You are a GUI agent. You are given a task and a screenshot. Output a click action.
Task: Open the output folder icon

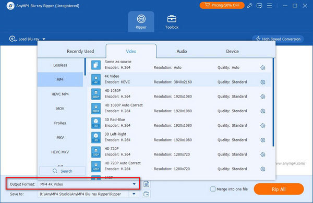[x=146, y=194]
